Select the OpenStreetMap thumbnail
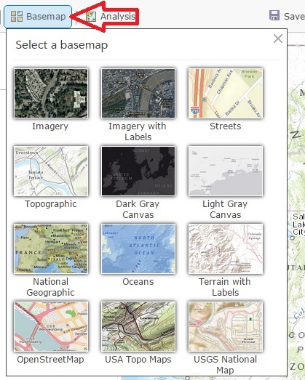Image resolution: width=305 pixels, height=380 pixels. [51, 326]
